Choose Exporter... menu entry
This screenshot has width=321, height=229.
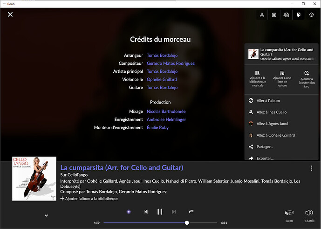tap(281, 158)
